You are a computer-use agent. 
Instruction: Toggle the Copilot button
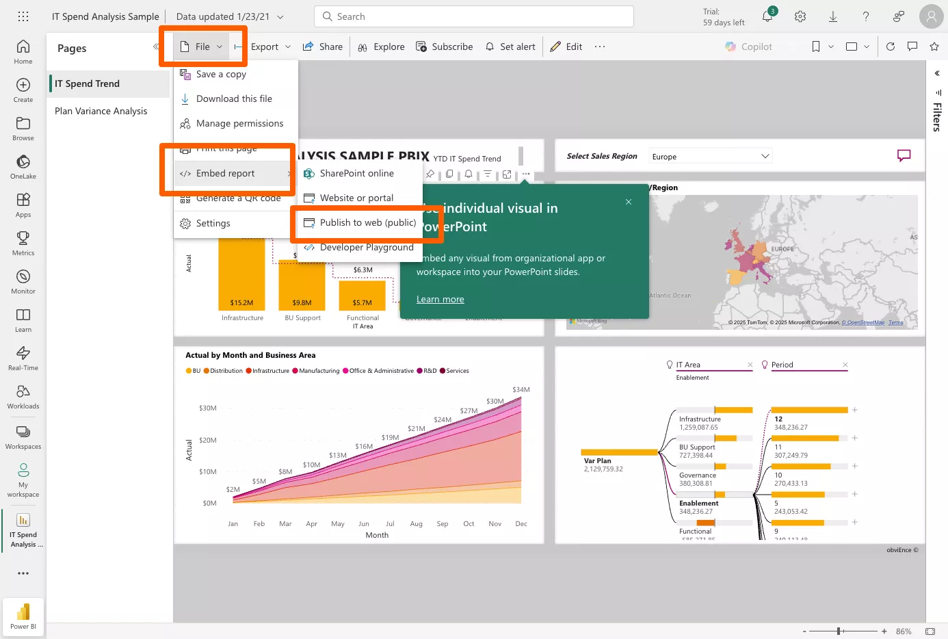(748, 47)
